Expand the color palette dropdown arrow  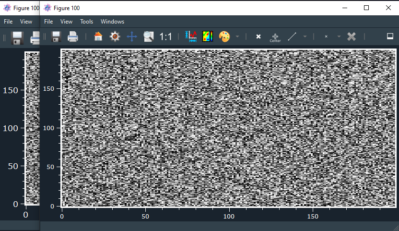click(237, 36)
